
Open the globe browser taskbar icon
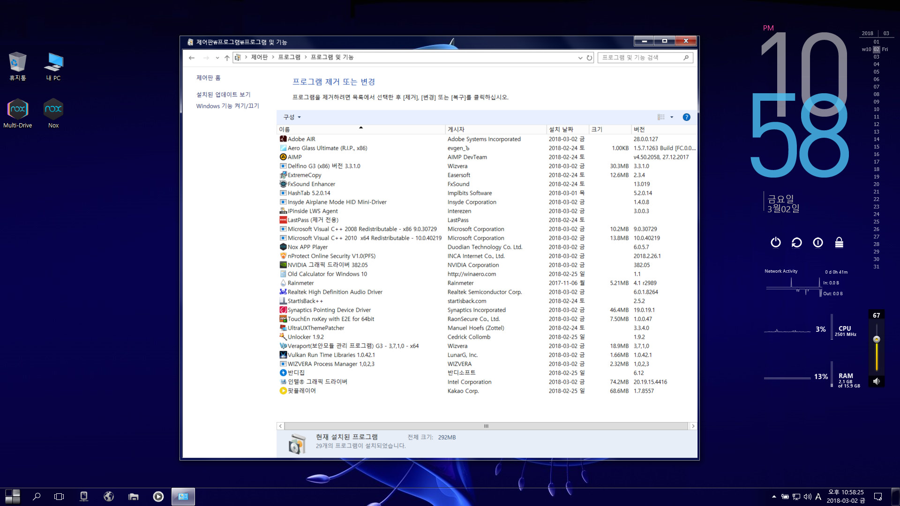109,497
